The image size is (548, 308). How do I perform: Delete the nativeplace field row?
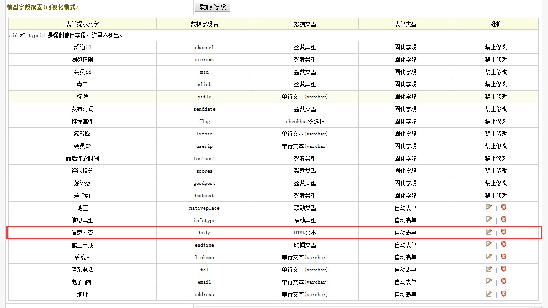click(504, 207)
